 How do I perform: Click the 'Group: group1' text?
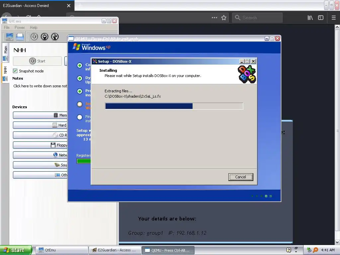[145, 233]
